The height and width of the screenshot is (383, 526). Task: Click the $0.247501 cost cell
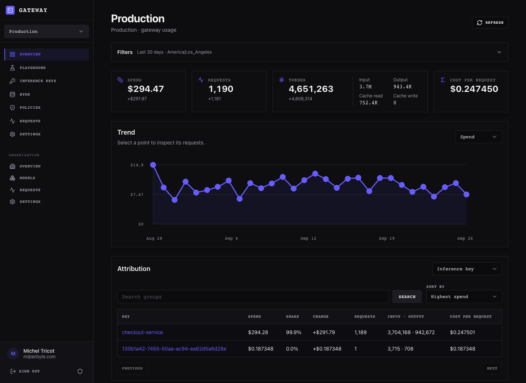(462, 332)
